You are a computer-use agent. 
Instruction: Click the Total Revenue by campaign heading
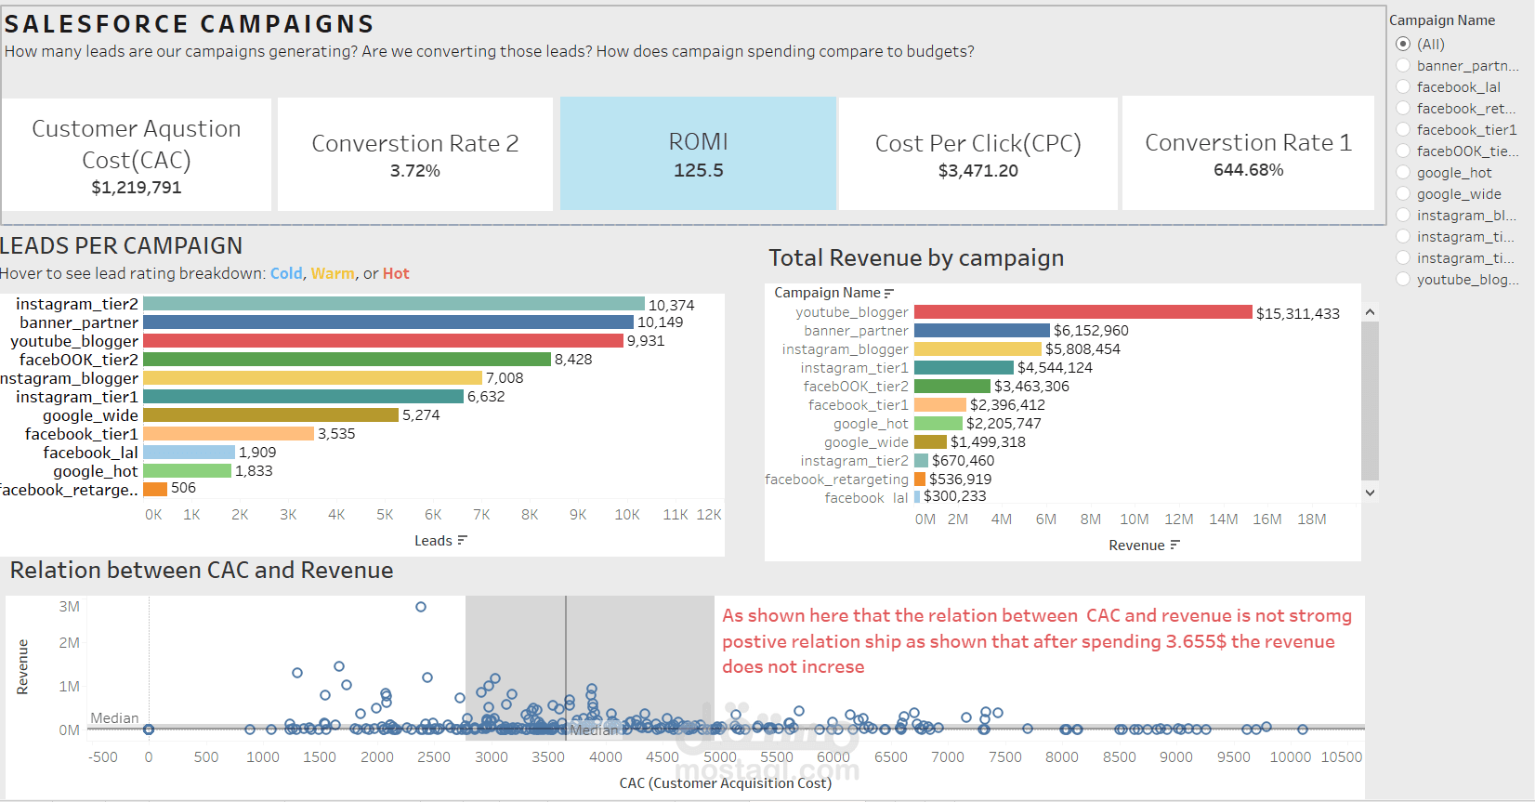coord(916,258)
